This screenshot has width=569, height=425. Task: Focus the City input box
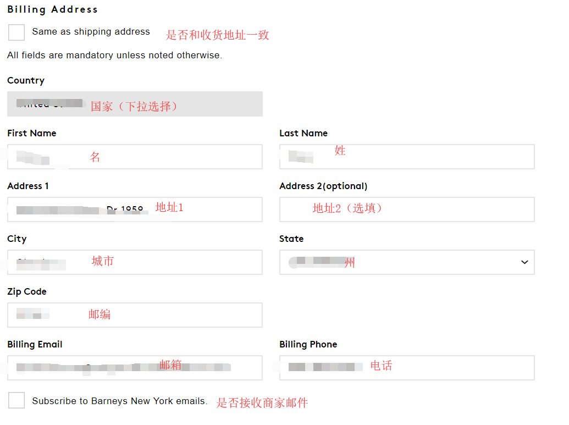click(x=135, y=262)
